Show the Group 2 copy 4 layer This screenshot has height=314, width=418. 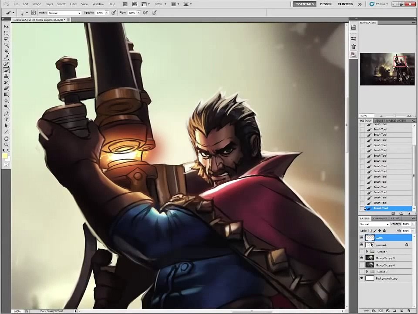361,265
